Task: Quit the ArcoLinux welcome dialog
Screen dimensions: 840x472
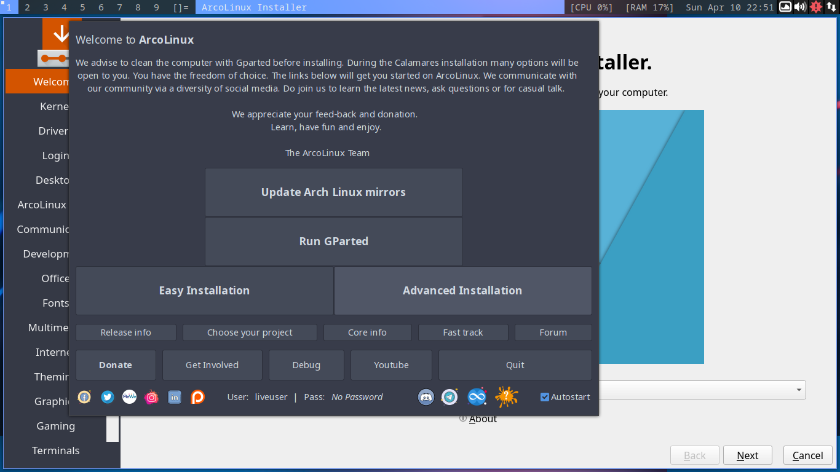Action: (x=515, y=365)
